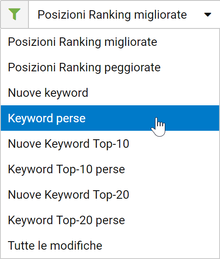Close the list via the caret triangle
The width and height of the screenshot is (220, 259).
point(208,15)
